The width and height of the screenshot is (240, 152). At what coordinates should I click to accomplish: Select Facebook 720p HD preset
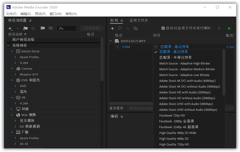(x=172, y=116)
